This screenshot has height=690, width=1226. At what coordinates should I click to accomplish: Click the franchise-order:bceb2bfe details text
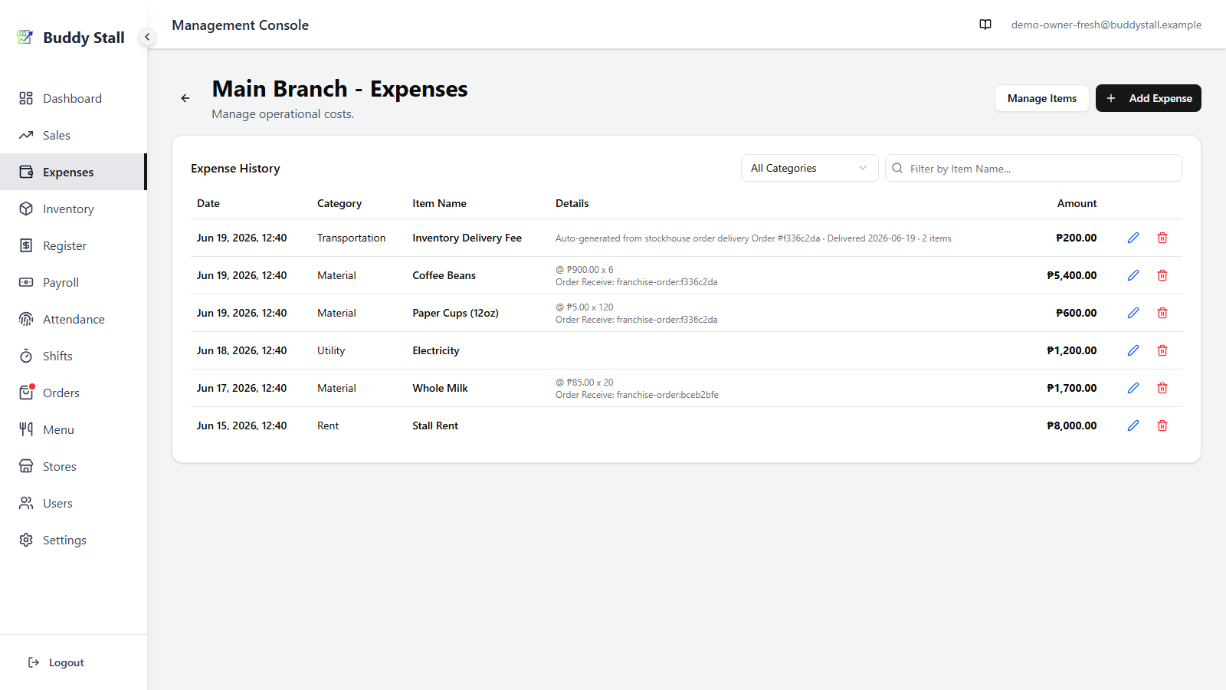pyautogui.click(x=637, y=395)
